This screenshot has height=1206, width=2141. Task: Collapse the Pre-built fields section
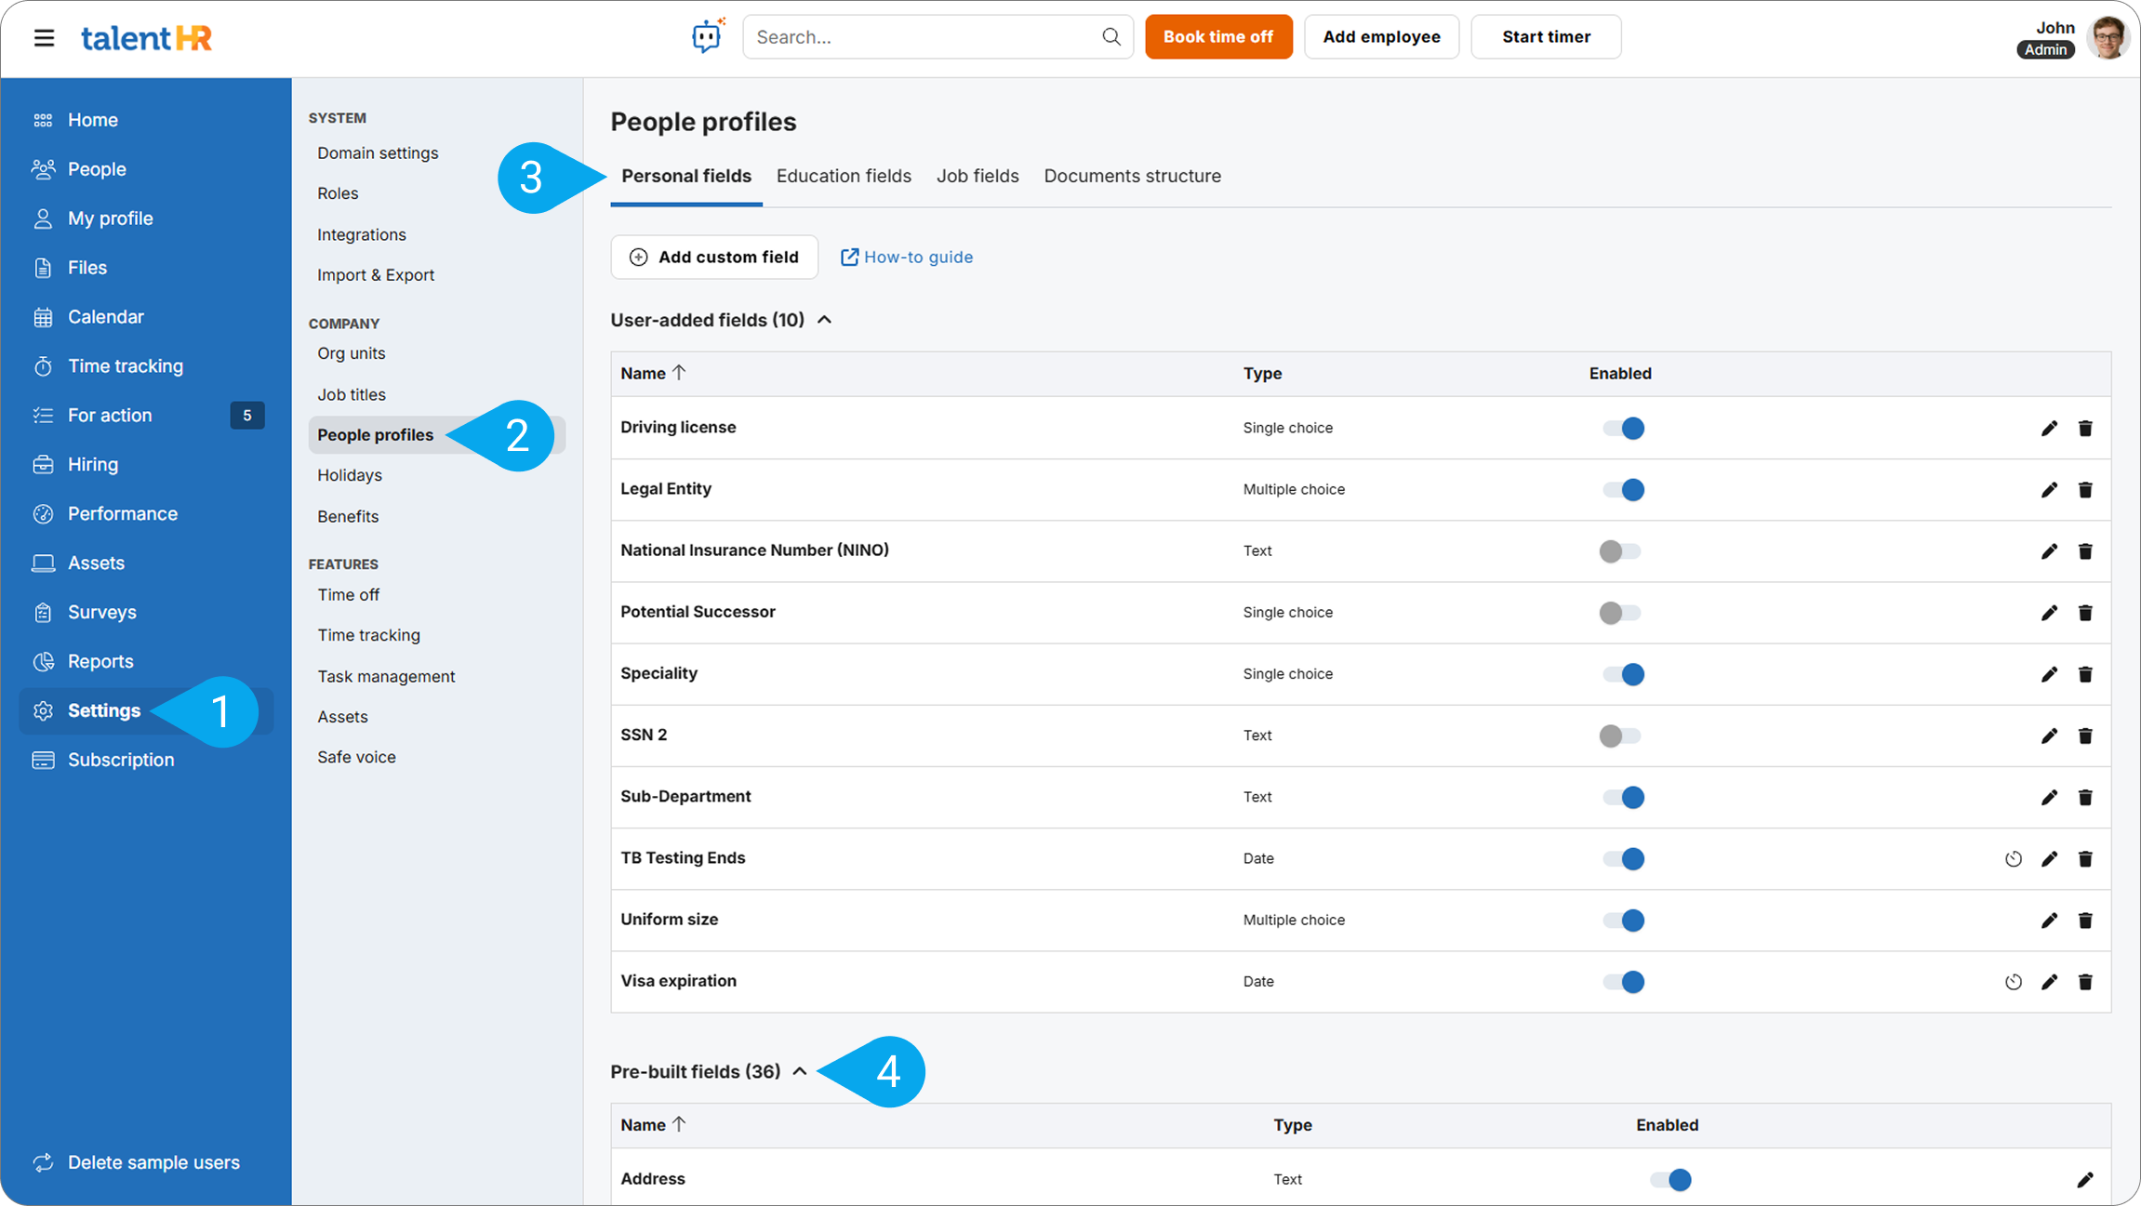point(800,1071)
